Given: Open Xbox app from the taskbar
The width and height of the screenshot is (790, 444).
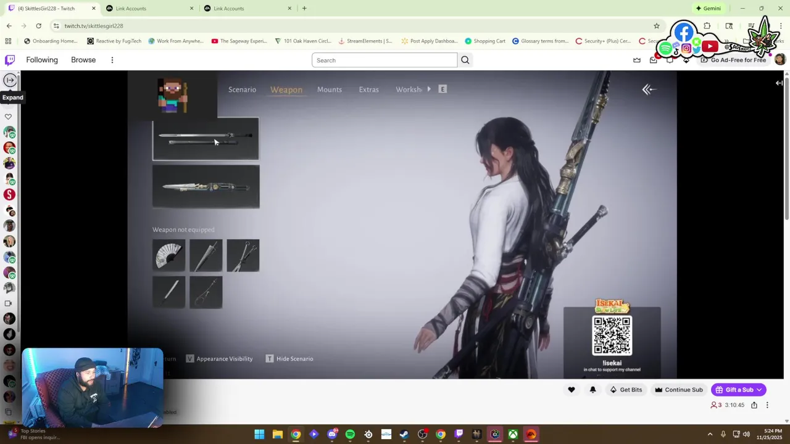Looking at the screenshot, I should point(513,435).
